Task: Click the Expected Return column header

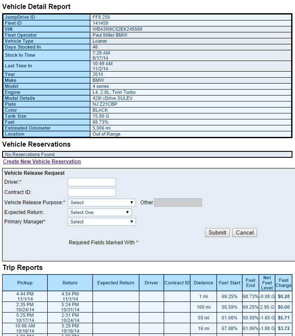Action: click(x=116, y=283)
